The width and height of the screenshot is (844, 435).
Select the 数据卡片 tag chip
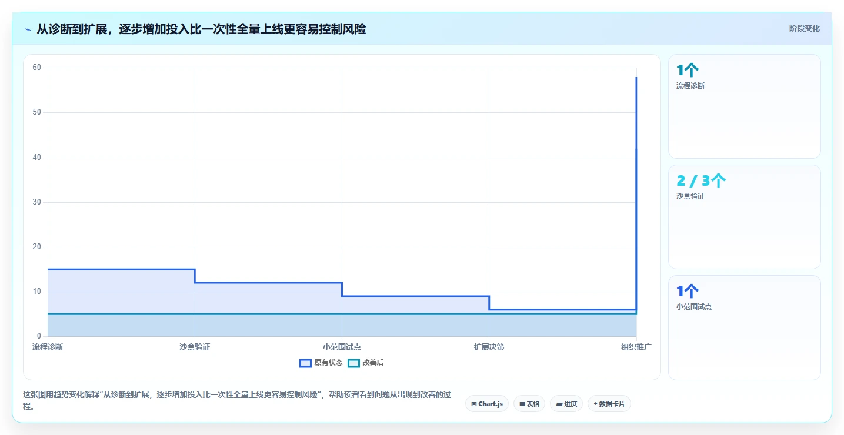[609, 404]
